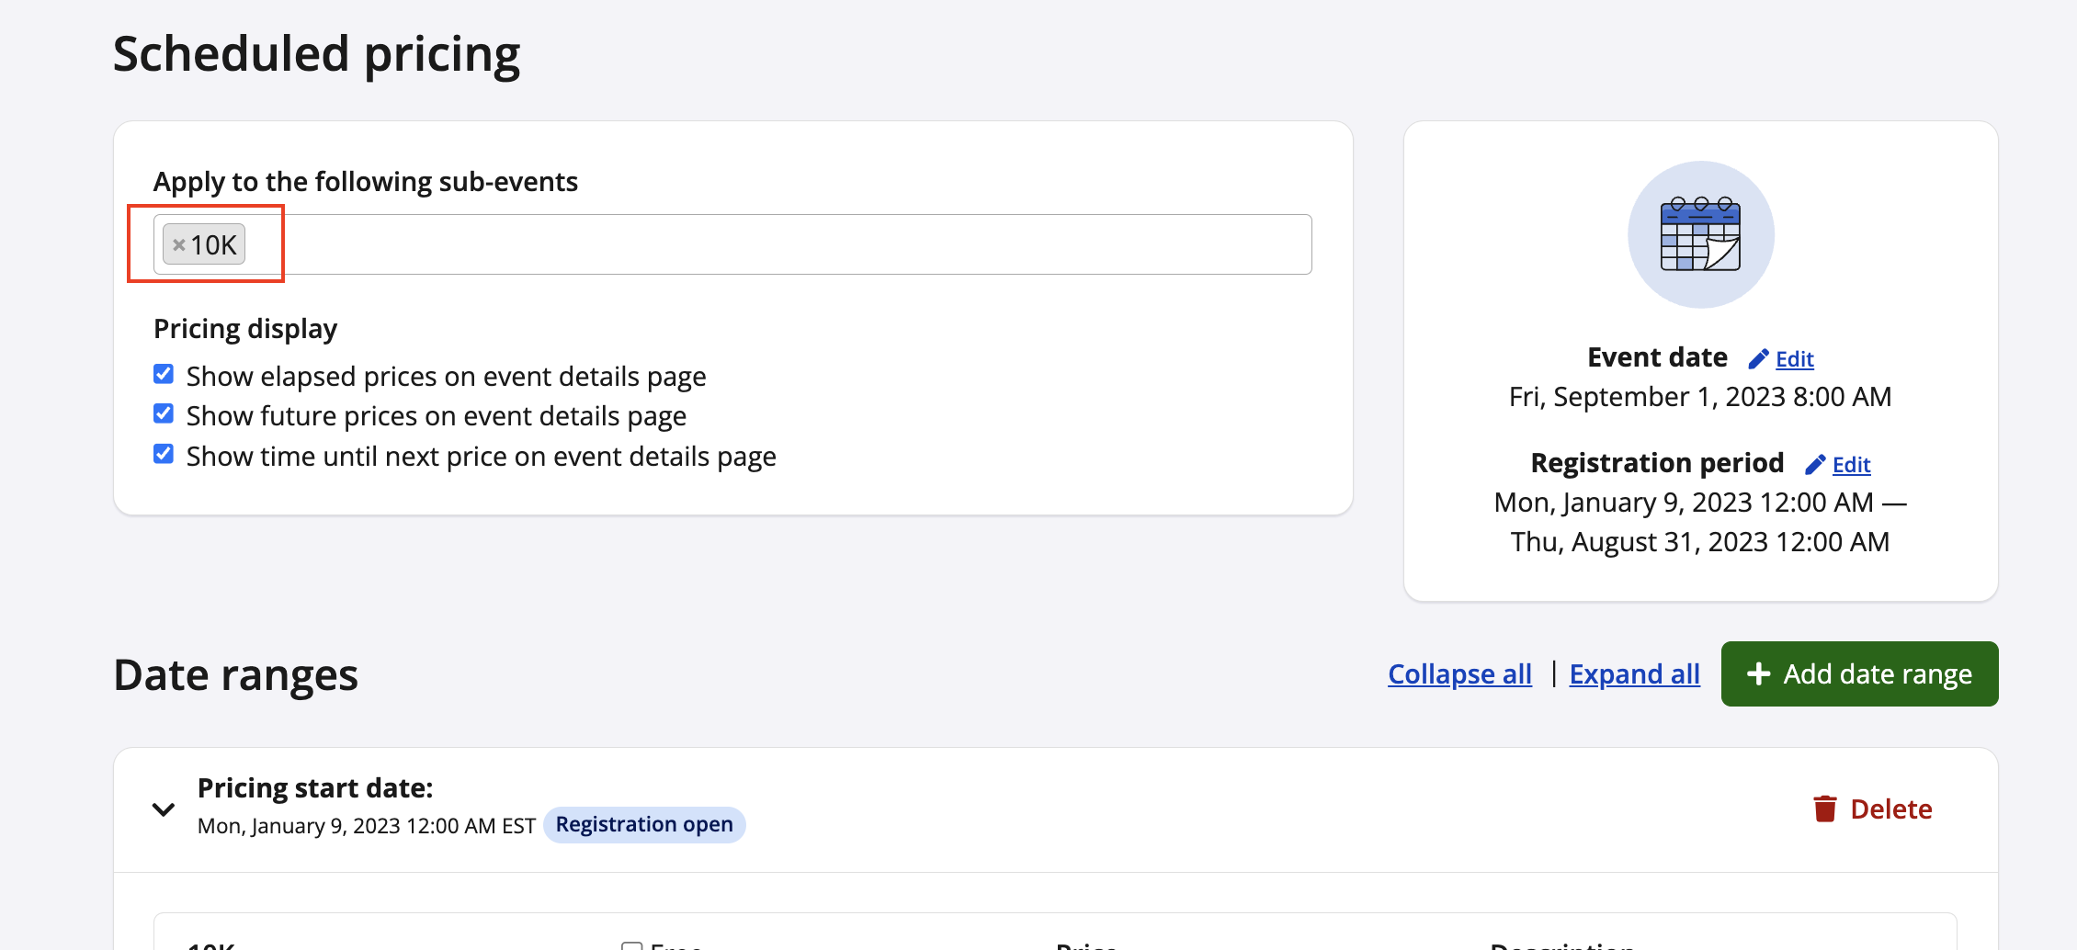Uncheck Show elapsed prices on event details page
Image resolution: width=2077 pixels, height=950 pixels.
(164, 375)
